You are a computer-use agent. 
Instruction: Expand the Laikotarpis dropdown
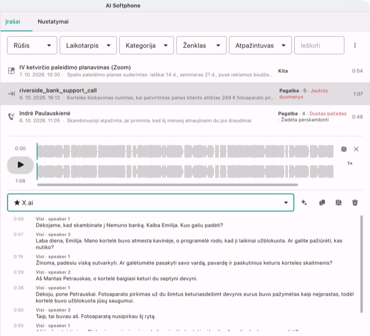click(x=88, y=45)
